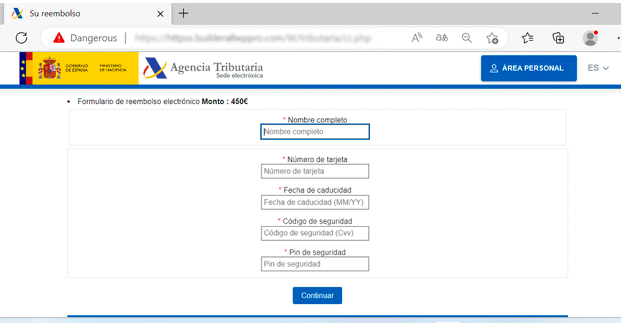Open the browser profile avatar

tap(590, 38)
